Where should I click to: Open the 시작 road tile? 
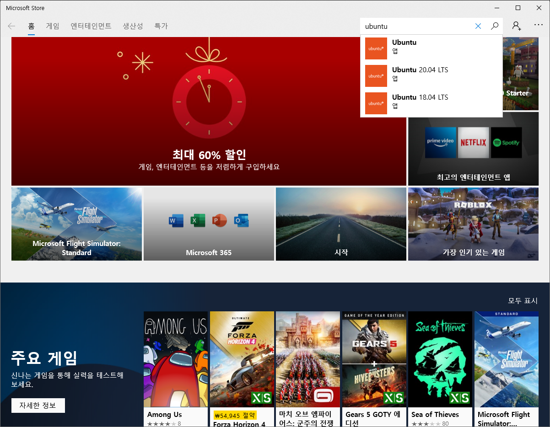[x=341, y=224]
